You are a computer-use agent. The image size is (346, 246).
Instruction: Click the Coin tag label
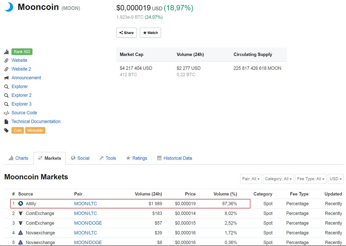coord(18,130)
